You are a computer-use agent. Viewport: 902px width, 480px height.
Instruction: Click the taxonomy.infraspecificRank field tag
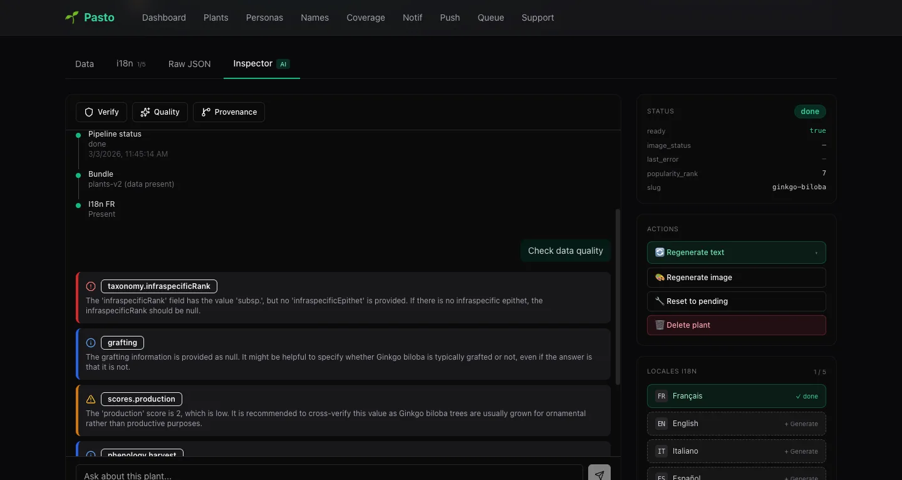click(x=159, y=286)
